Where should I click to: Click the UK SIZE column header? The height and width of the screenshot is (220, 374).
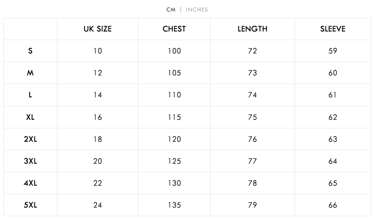(x=97, y=29)
